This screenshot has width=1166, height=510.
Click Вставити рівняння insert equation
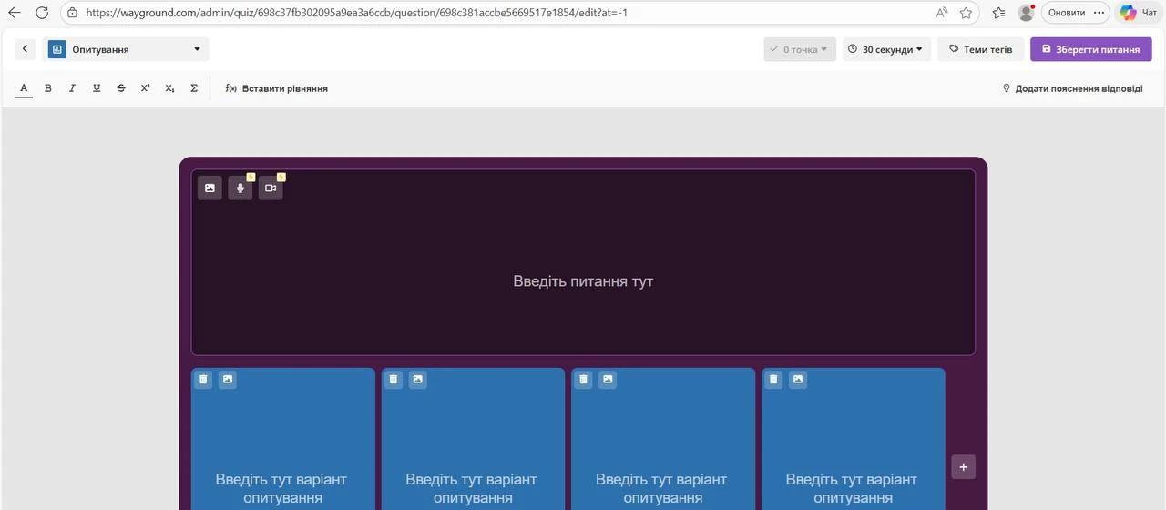[x=276, y=88]
